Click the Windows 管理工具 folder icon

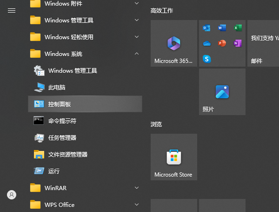coord(35,20)
